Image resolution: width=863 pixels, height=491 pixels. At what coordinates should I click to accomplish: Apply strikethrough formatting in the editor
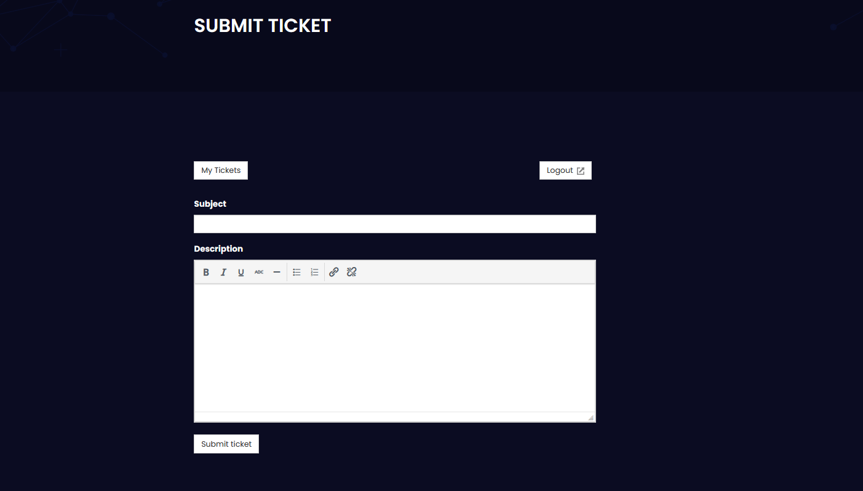259,271
